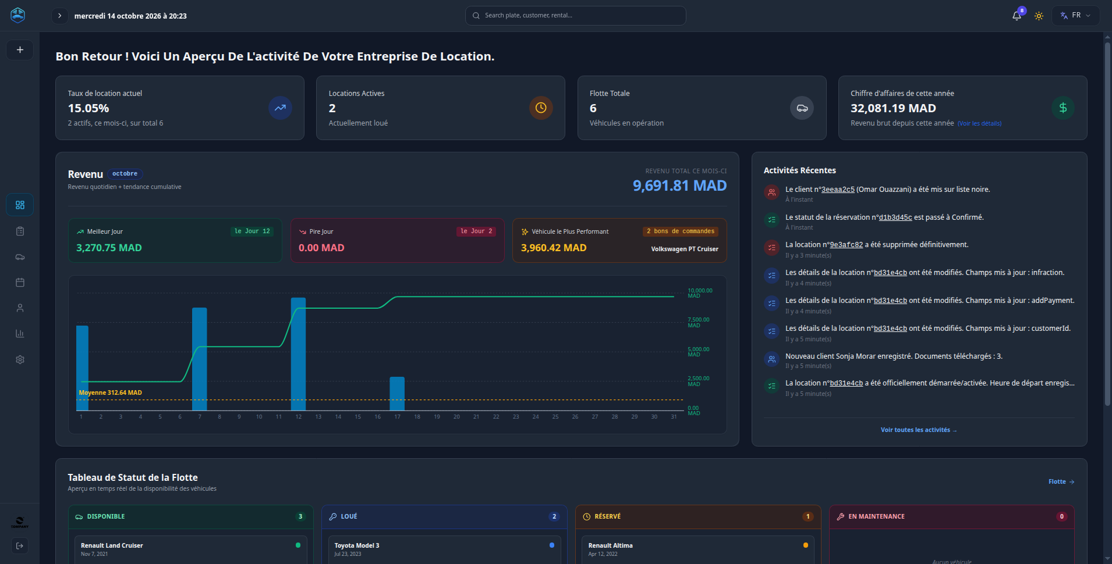Open the Toyota Model 3 vehicle card
1112x564 pixels.
tap(444, 549)
